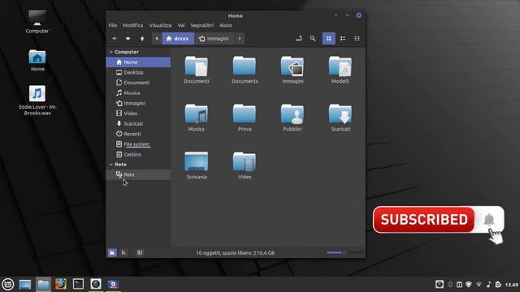Select Recenti in the sidebar

point(138,134)
